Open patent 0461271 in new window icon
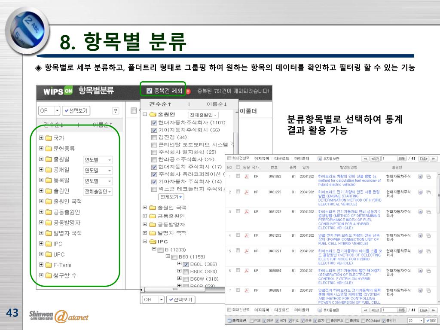Image resolution: width=440 pixels, height=330 pixels. point(429,251)
